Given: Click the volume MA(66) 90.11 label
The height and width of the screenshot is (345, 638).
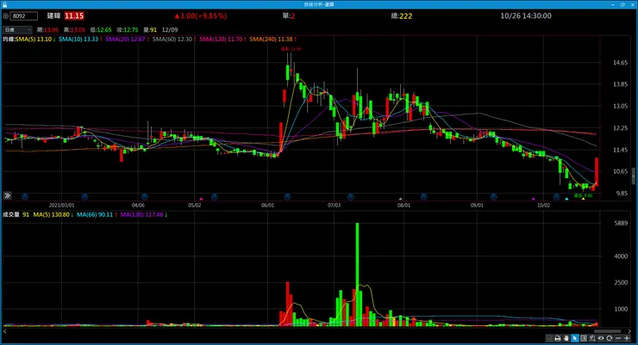Looking at the screenshot, I should (97, 214).
